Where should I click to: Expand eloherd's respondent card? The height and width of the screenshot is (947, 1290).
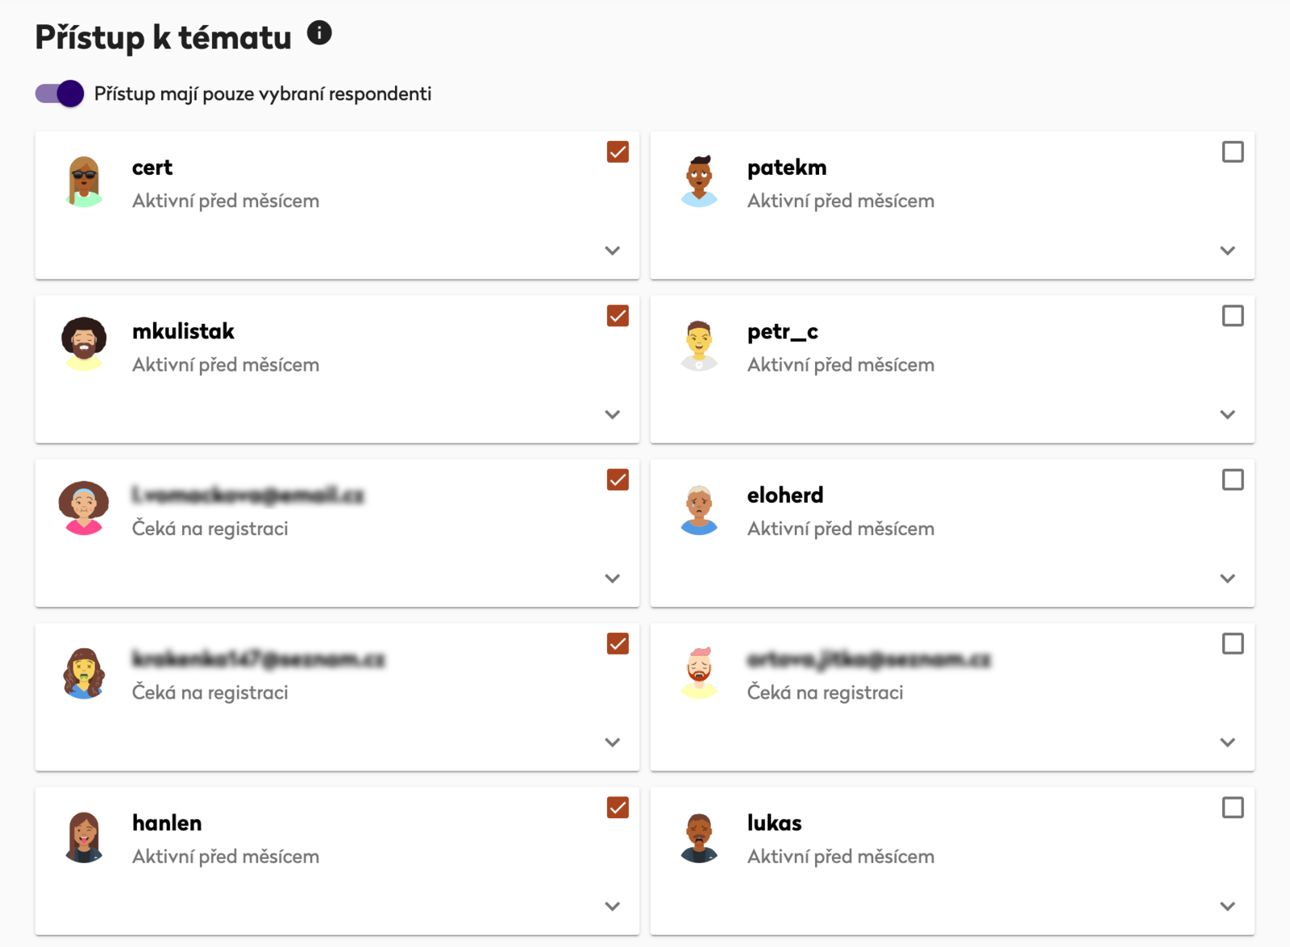click(1228, 578)
